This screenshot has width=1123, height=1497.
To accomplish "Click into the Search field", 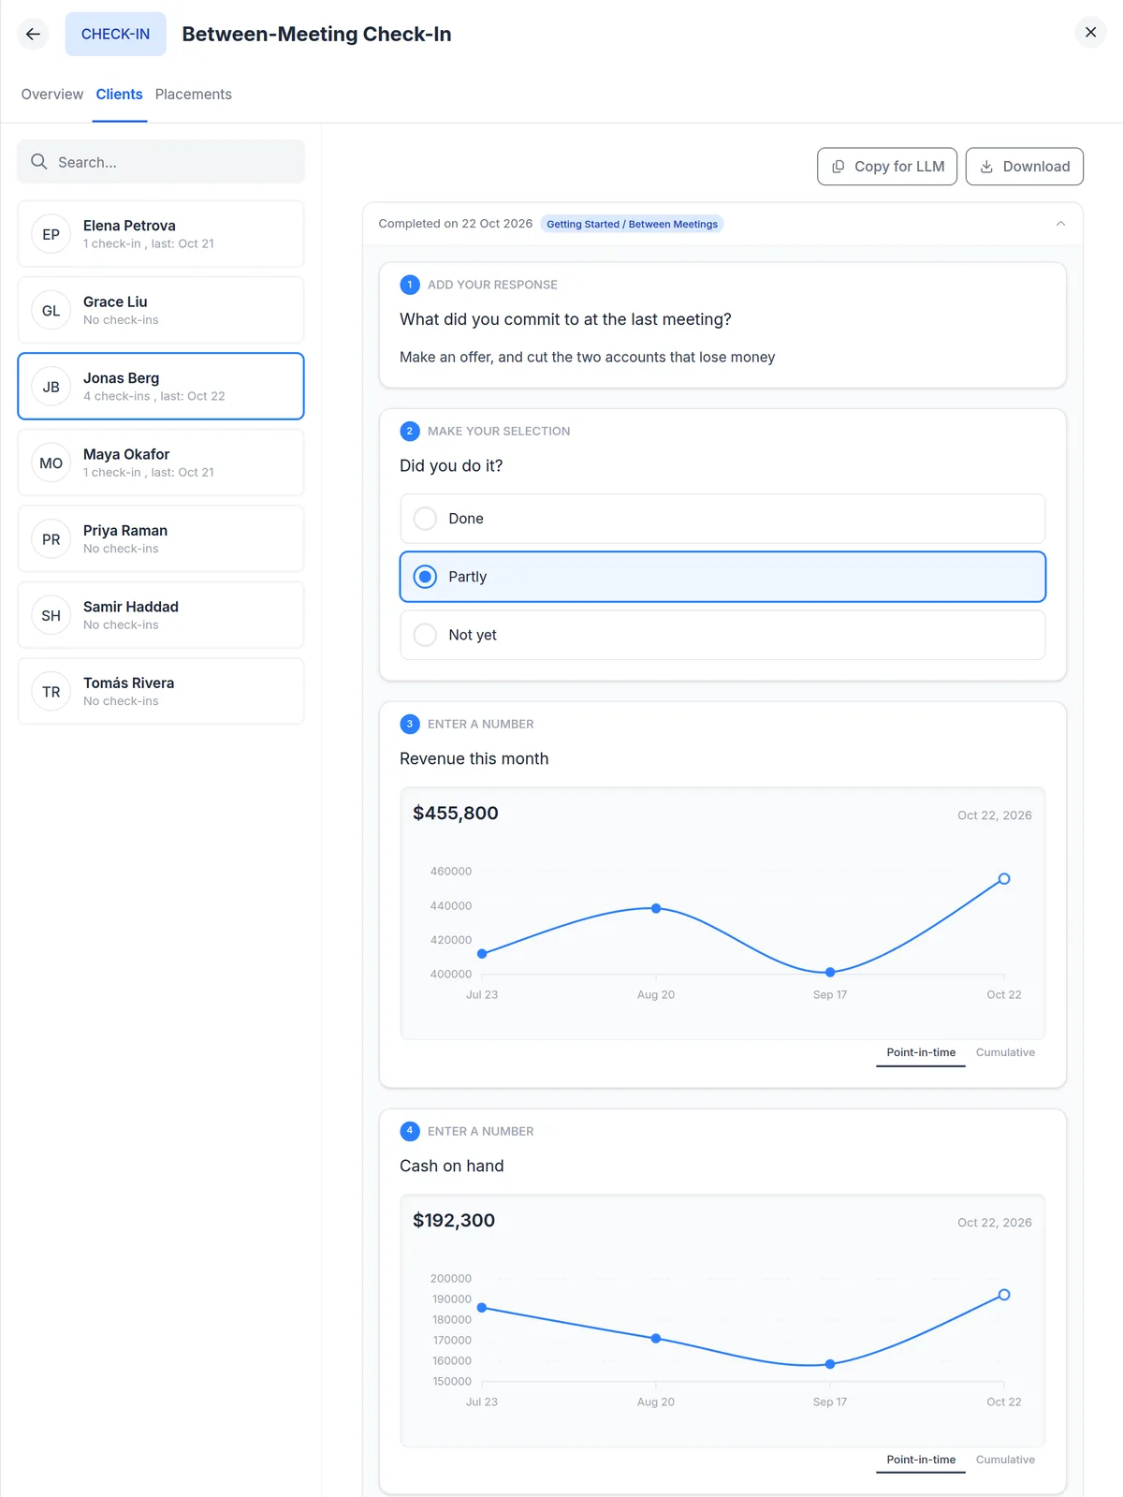I will [x=161, y=162].
